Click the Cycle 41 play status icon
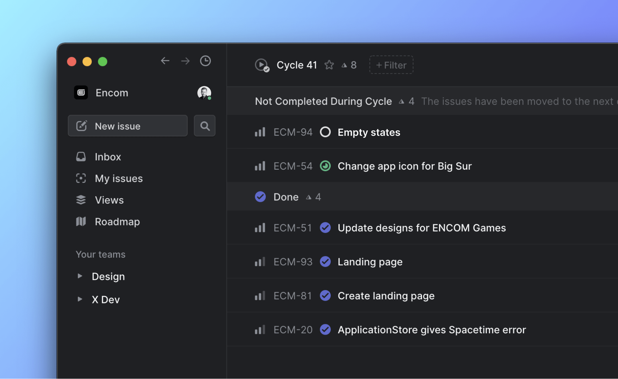This screenshot has height=379, width=618. 262,65
